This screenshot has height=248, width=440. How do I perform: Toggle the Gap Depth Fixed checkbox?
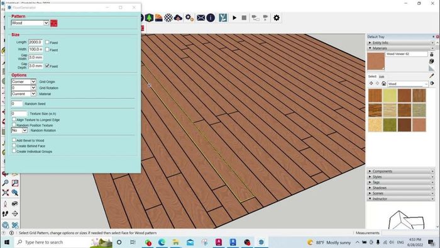pos(47,65)
